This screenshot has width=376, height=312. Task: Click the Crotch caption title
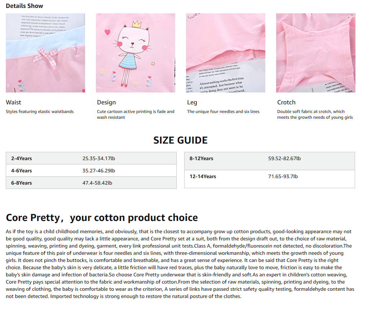(x=286, y=102)
